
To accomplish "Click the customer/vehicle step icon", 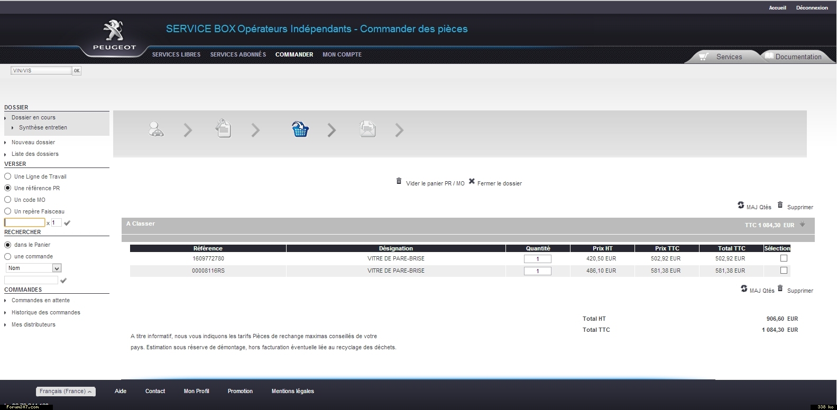I will pos(156,129).
